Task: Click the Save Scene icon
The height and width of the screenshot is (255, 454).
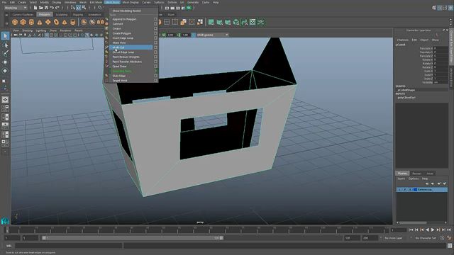Action: 46,8
